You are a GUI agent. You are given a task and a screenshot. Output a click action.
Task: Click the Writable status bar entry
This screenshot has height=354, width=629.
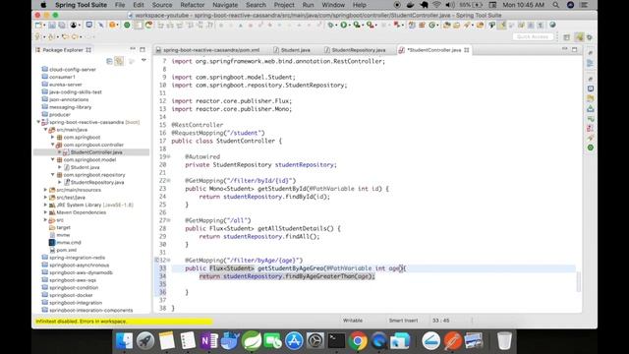(x=353, y=321)
